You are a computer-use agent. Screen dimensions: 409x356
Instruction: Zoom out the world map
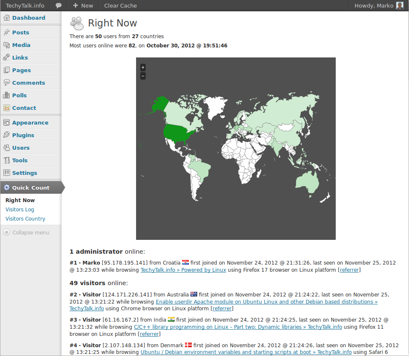[143, 76]
